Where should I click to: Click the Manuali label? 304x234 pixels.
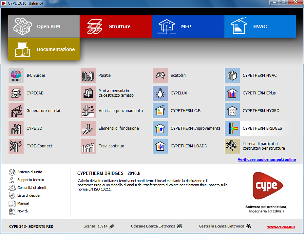24,203
